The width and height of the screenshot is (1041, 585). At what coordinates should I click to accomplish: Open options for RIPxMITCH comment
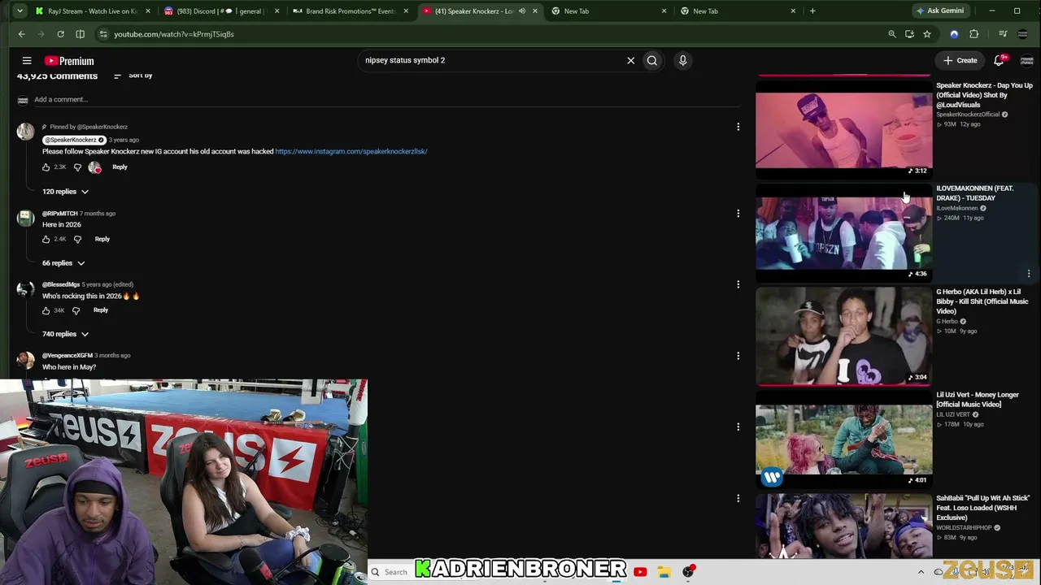coord(738,214)
